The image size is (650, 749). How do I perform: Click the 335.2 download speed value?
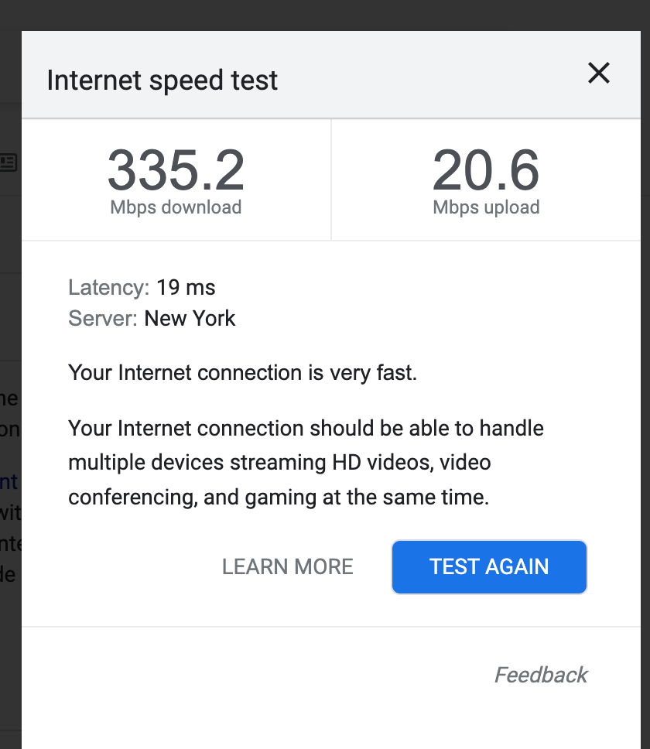(x=176, y=171)
